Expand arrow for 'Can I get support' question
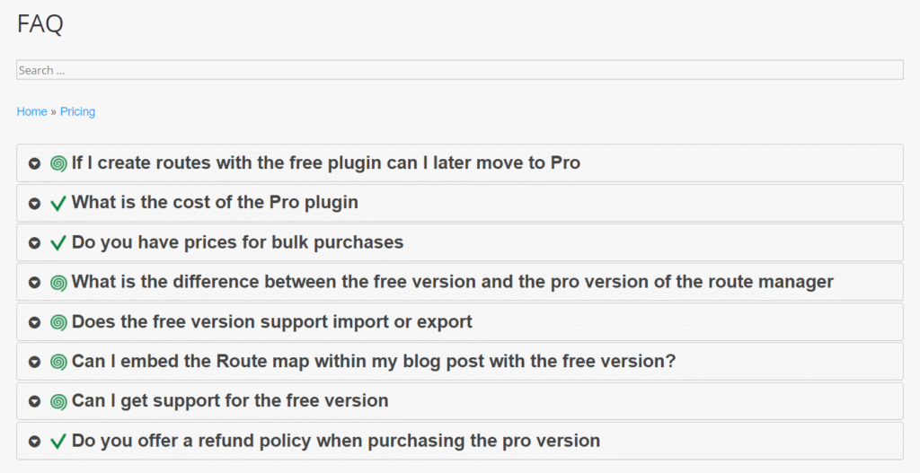This screenshot has width=920, height=473. (34, 402)
